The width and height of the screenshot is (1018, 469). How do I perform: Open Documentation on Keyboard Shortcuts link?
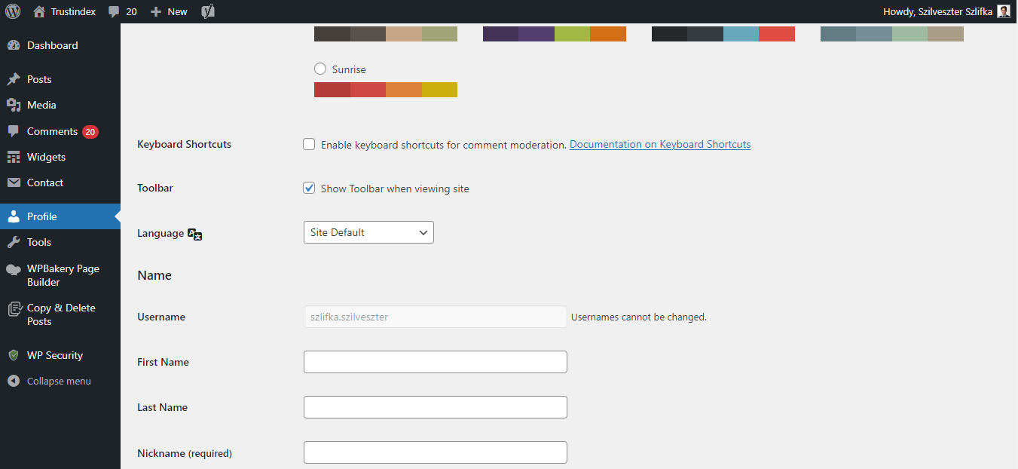(660, 144)
